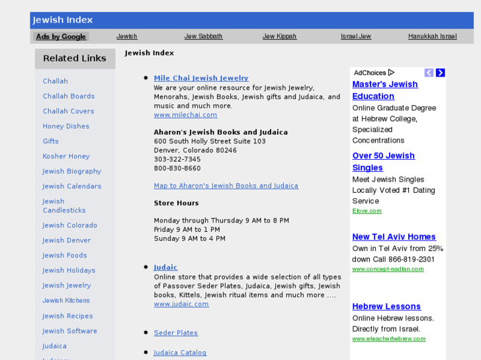
Task: Open Master's Jewish Education ad
Action: (385, 90)
